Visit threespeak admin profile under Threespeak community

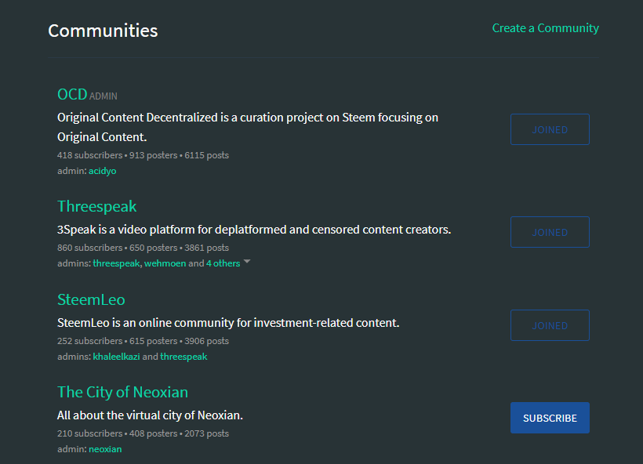[x=117, y=263]
